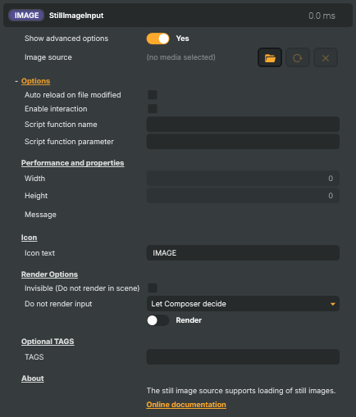Toggle the Render switch
Screen dimensions: 356x417
click(157, 320)
